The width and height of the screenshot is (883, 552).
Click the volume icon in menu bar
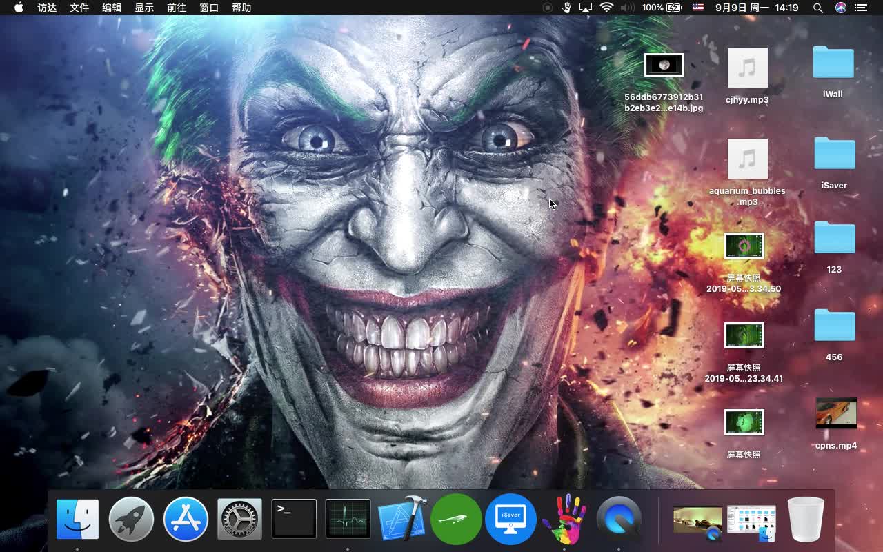[x=627, y=8]
